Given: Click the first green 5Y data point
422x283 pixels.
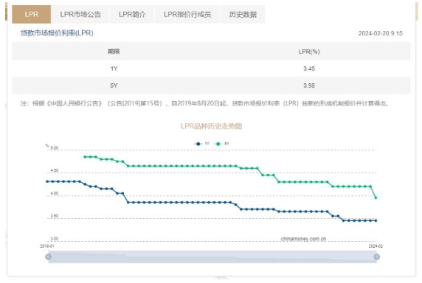Looking at the screenshot, I should pyautogui.click(x=85, y=157).
